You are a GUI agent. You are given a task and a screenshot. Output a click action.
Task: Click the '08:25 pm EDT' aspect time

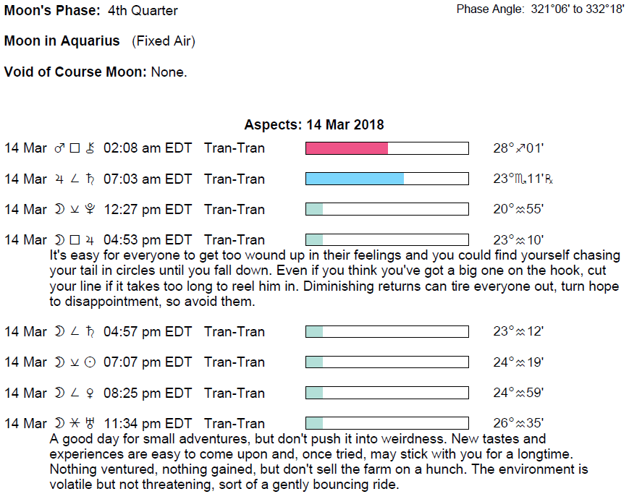(x=148, y=393)
